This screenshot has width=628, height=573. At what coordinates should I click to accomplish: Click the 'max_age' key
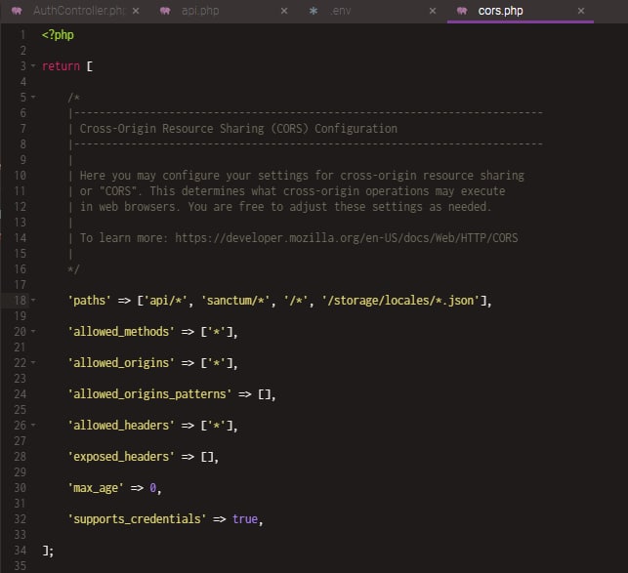(96, 488)
